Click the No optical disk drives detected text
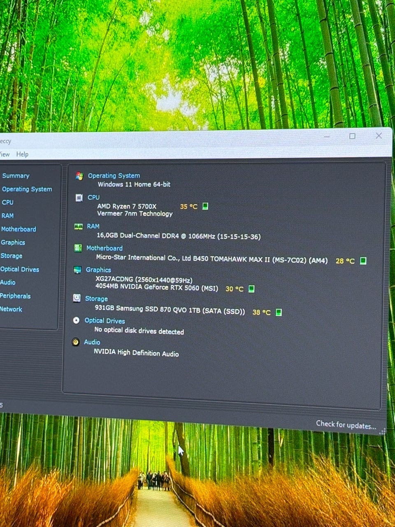This screenshot has height=527, width=395. coord(139,331)
